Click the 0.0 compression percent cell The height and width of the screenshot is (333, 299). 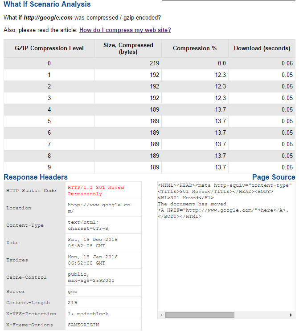[195, 63]
